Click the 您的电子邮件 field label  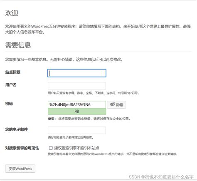pyautogui.click(x=17, y=129)
